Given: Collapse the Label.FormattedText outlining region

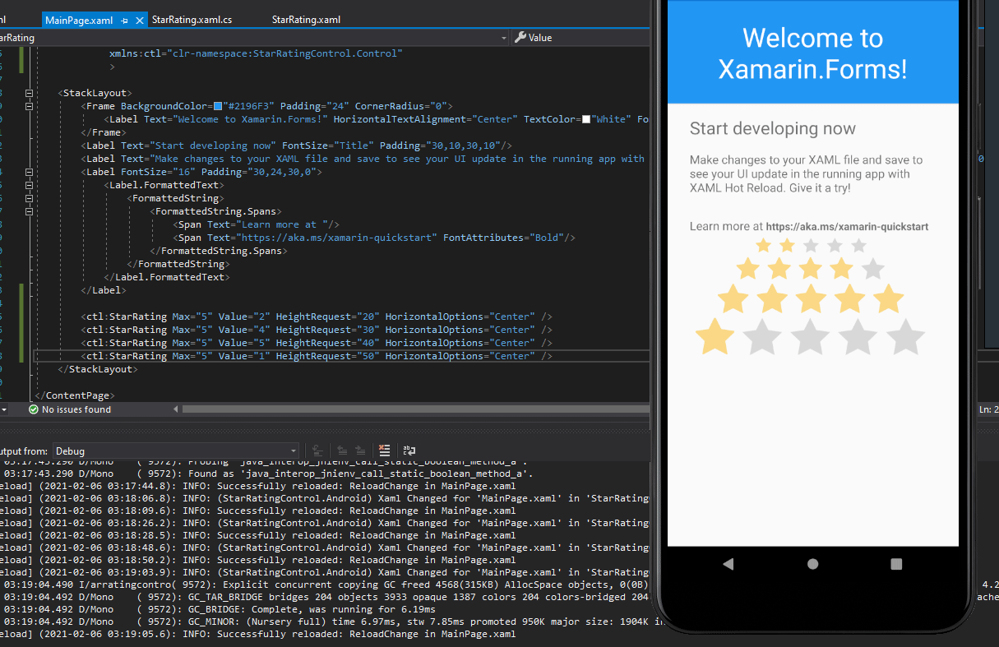Looking at the screenshot, I should pyautogui.click(x=30, y=185).
